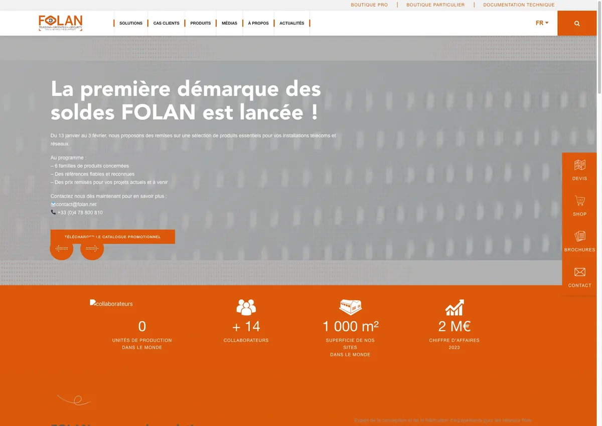Click the '2 M€' revenue figure
This screenshot has height=426, width=602.
click(x=455, y=327)
